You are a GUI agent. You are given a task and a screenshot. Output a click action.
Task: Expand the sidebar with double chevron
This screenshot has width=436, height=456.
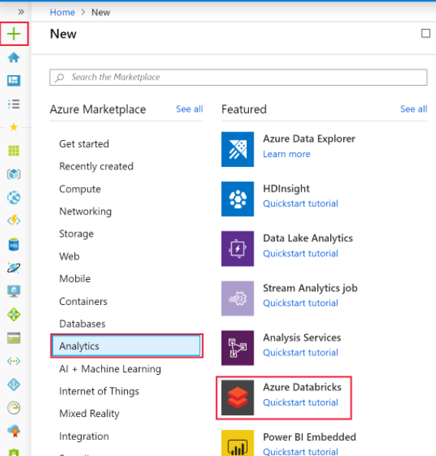tap(21, 11)
